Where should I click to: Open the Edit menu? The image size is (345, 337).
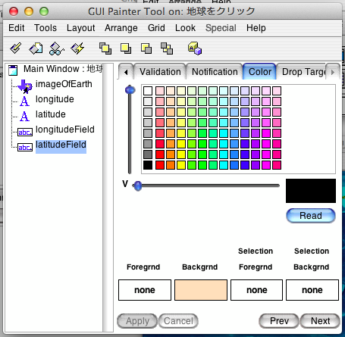[17, 28]
